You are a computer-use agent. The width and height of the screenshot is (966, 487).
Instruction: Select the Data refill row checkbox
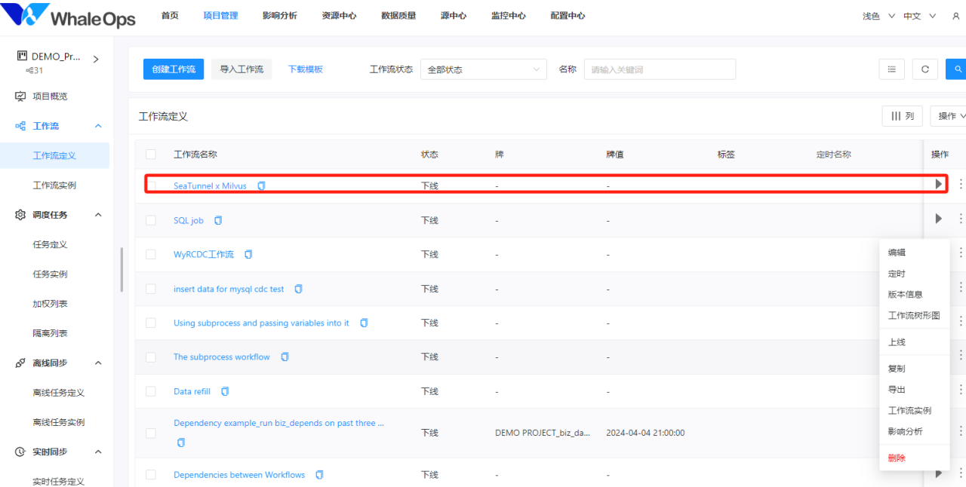(x=151, y=391)
